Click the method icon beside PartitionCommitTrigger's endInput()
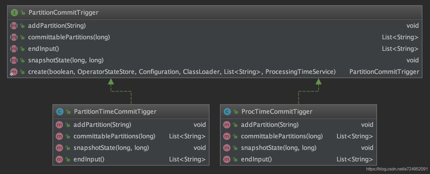The height and width of the screenshot is (174, 430). [14, 49]
